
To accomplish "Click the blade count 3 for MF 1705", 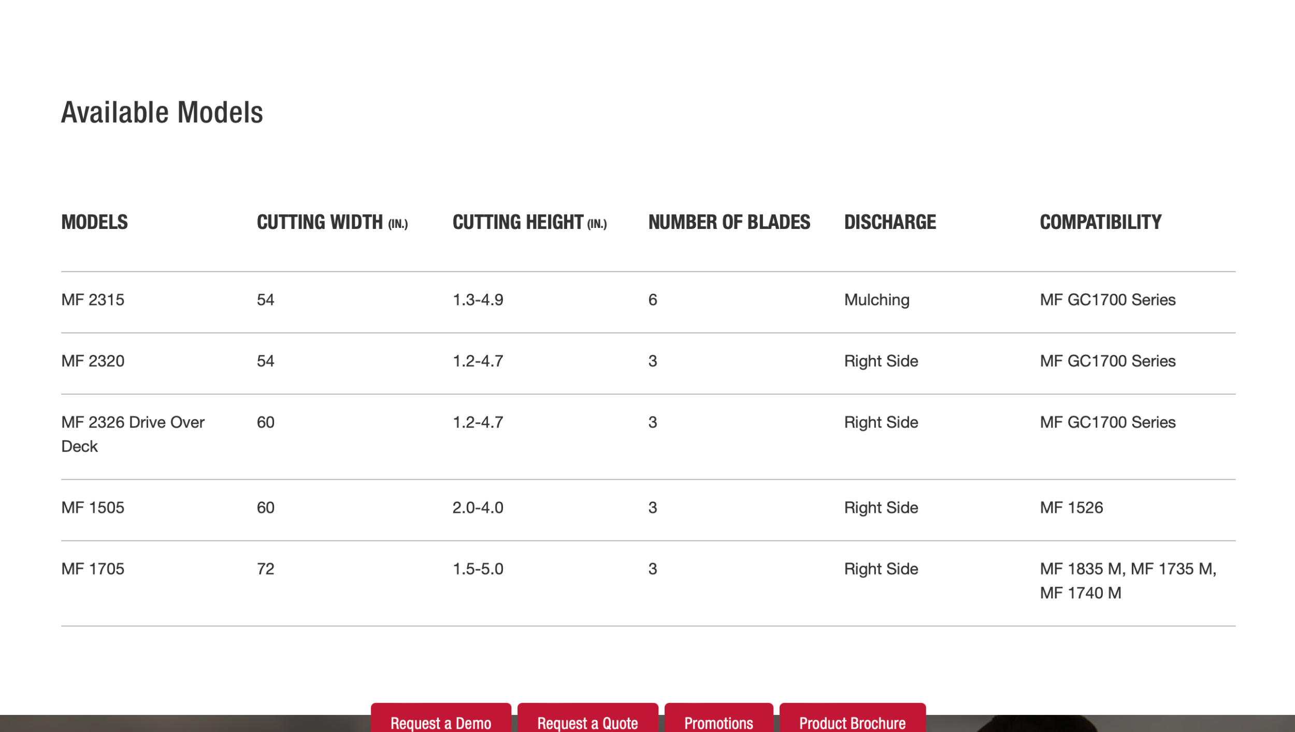I will pos(653,569).
